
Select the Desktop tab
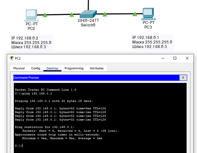point(52,68)
